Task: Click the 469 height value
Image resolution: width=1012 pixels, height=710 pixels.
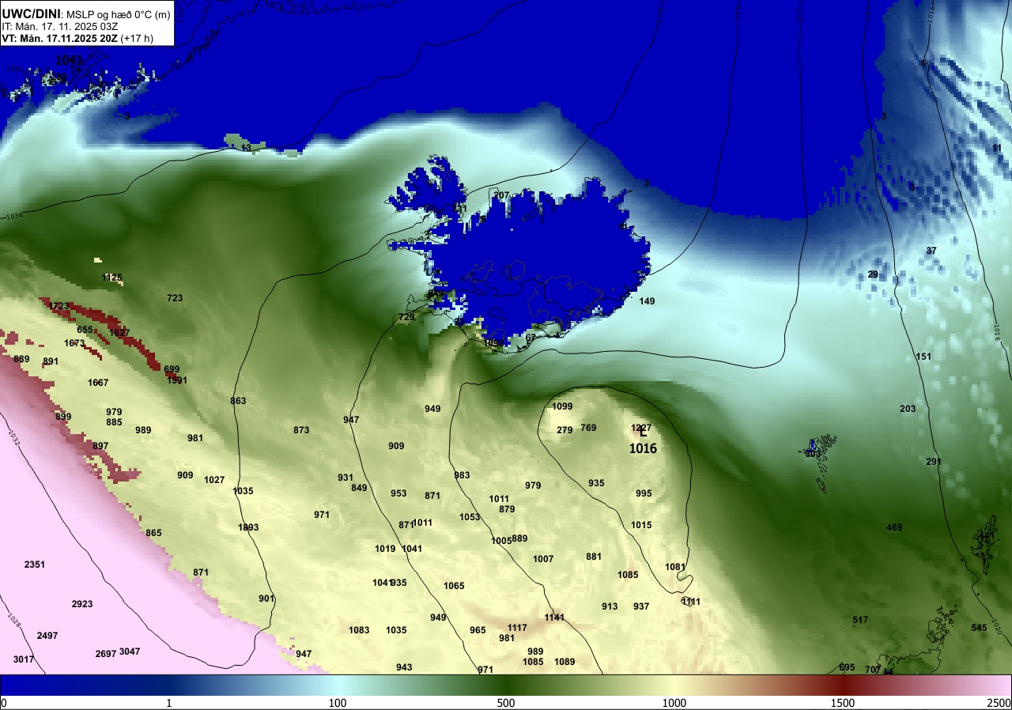Action: click(894, 527)
